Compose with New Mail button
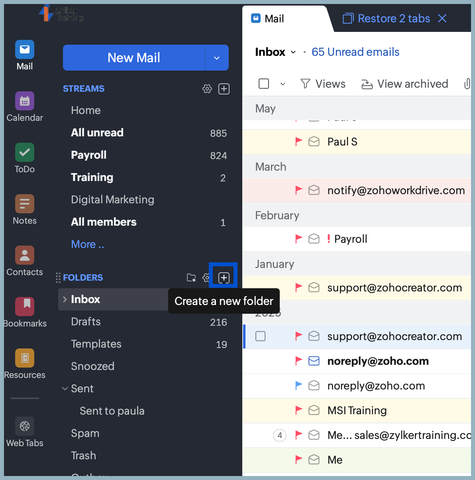Viewport: 475px width, 480px height. pos(134,58)
